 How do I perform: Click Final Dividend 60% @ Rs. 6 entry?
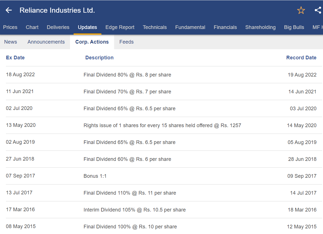click(x=127, y=159)
